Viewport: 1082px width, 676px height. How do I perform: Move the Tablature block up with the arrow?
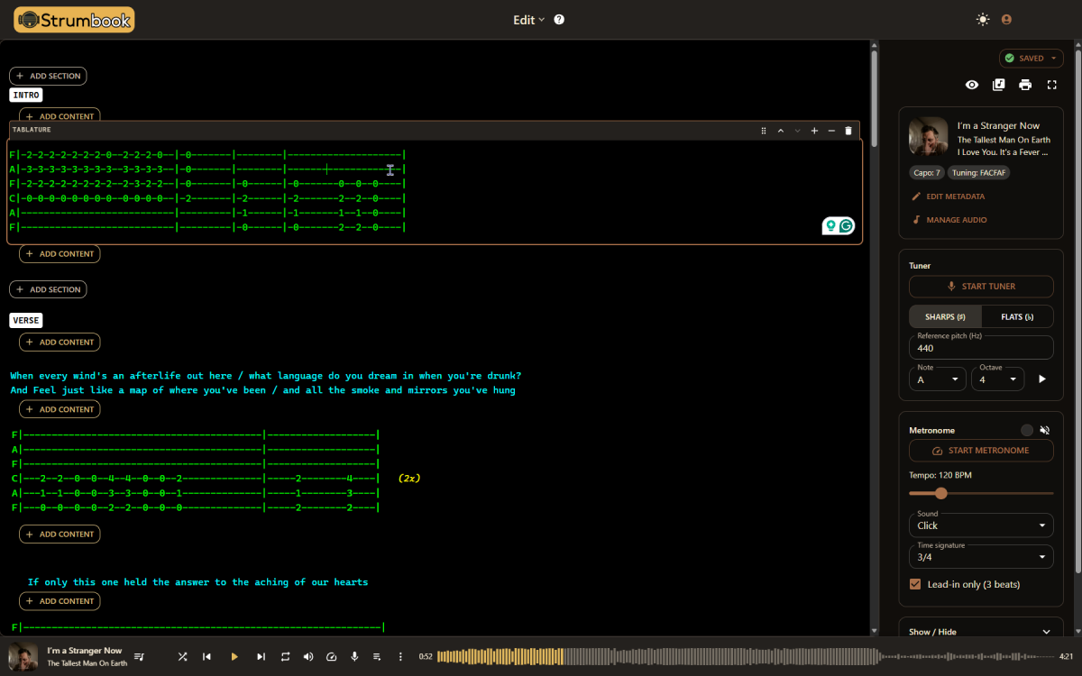pos(781,131)
